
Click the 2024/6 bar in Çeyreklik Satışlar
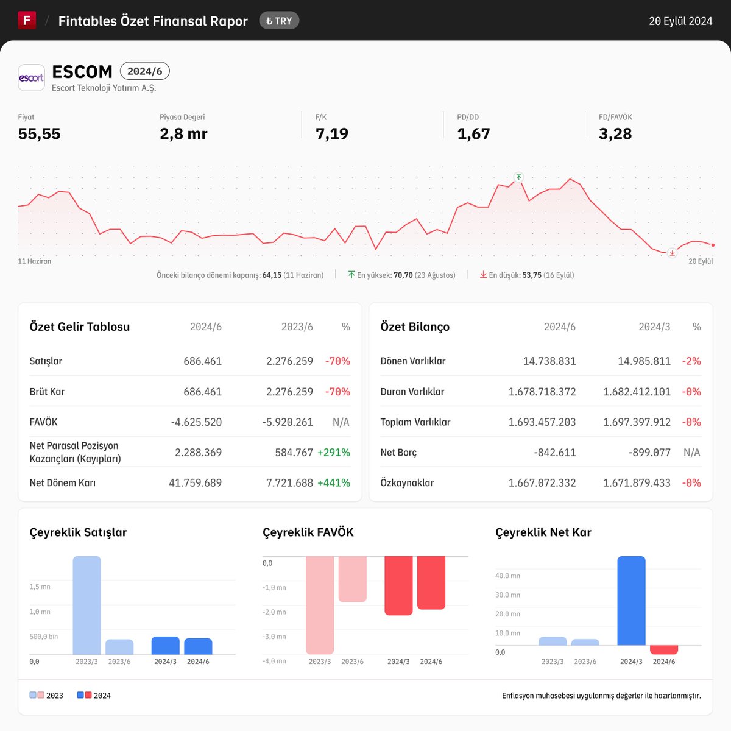(198, 646)
